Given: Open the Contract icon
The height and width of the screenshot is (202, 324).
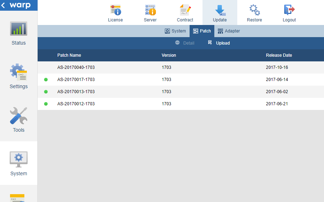Looking at the screenshot, I should point(185,10).
